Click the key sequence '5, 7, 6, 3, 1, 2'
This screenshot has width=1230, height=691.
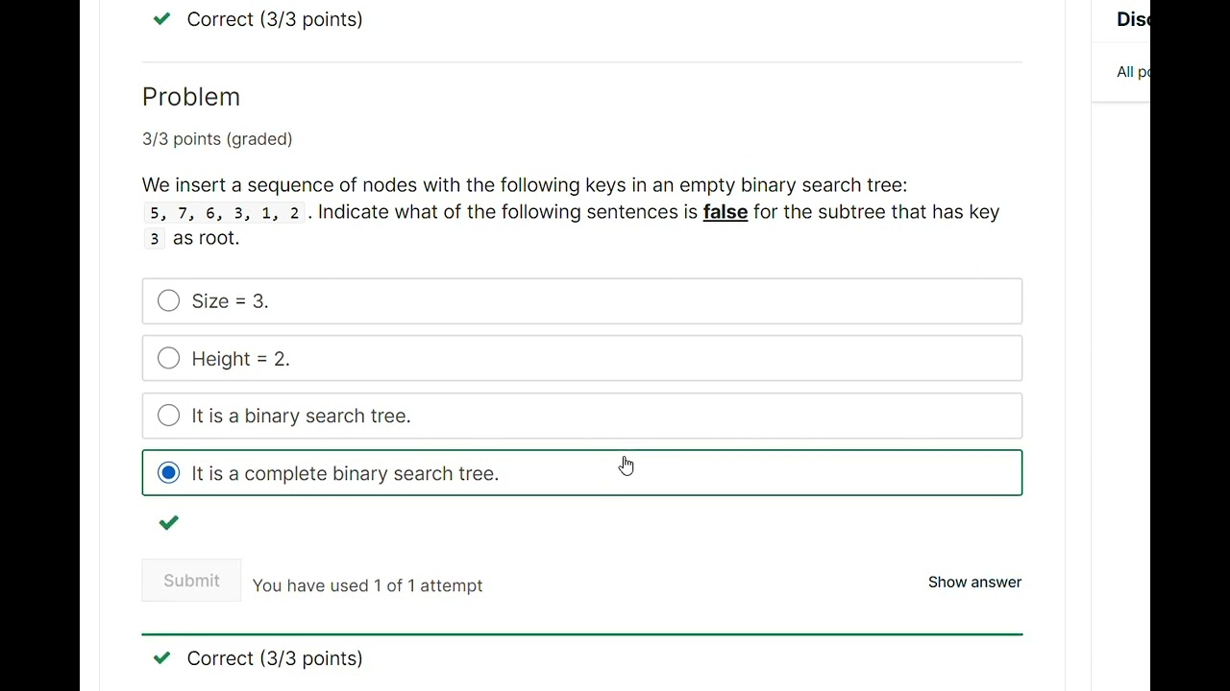[225, 213]
